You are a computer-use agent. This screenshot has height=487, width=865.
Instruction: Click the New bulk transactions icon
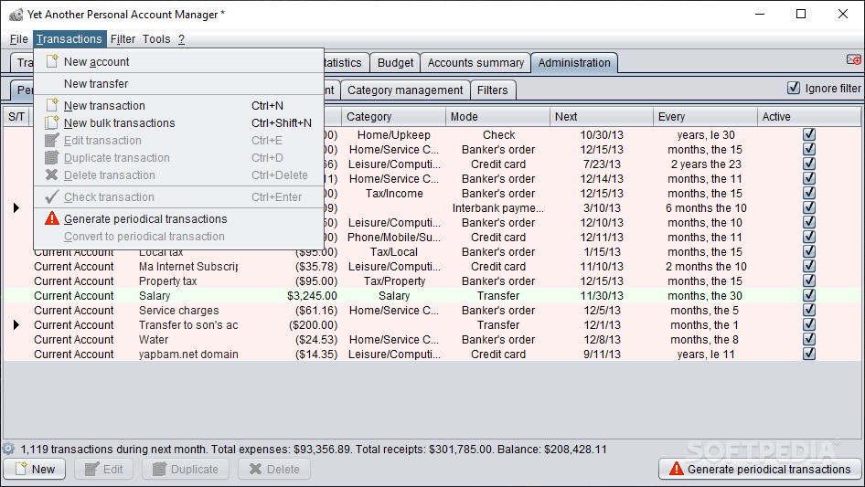[52, 122]
